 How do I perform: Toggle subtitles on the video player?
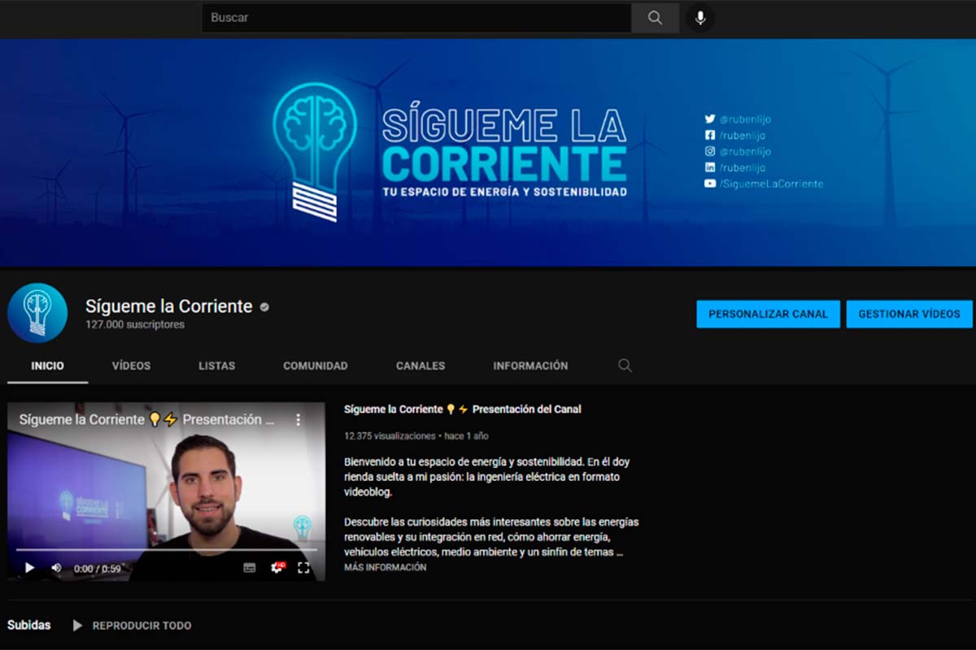pyautogui.click(x=250, y=568)
